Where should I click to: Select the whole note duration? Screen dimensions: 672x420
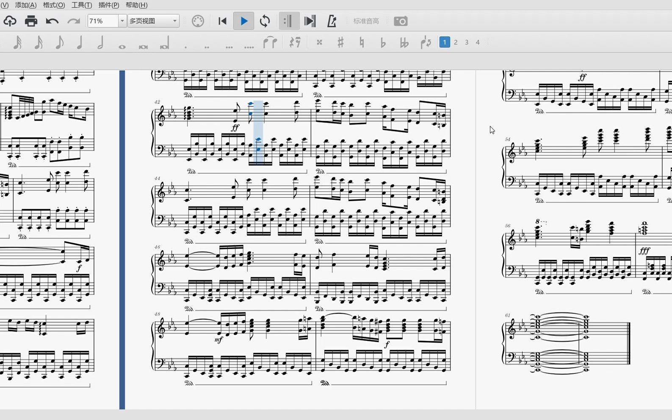122,47
